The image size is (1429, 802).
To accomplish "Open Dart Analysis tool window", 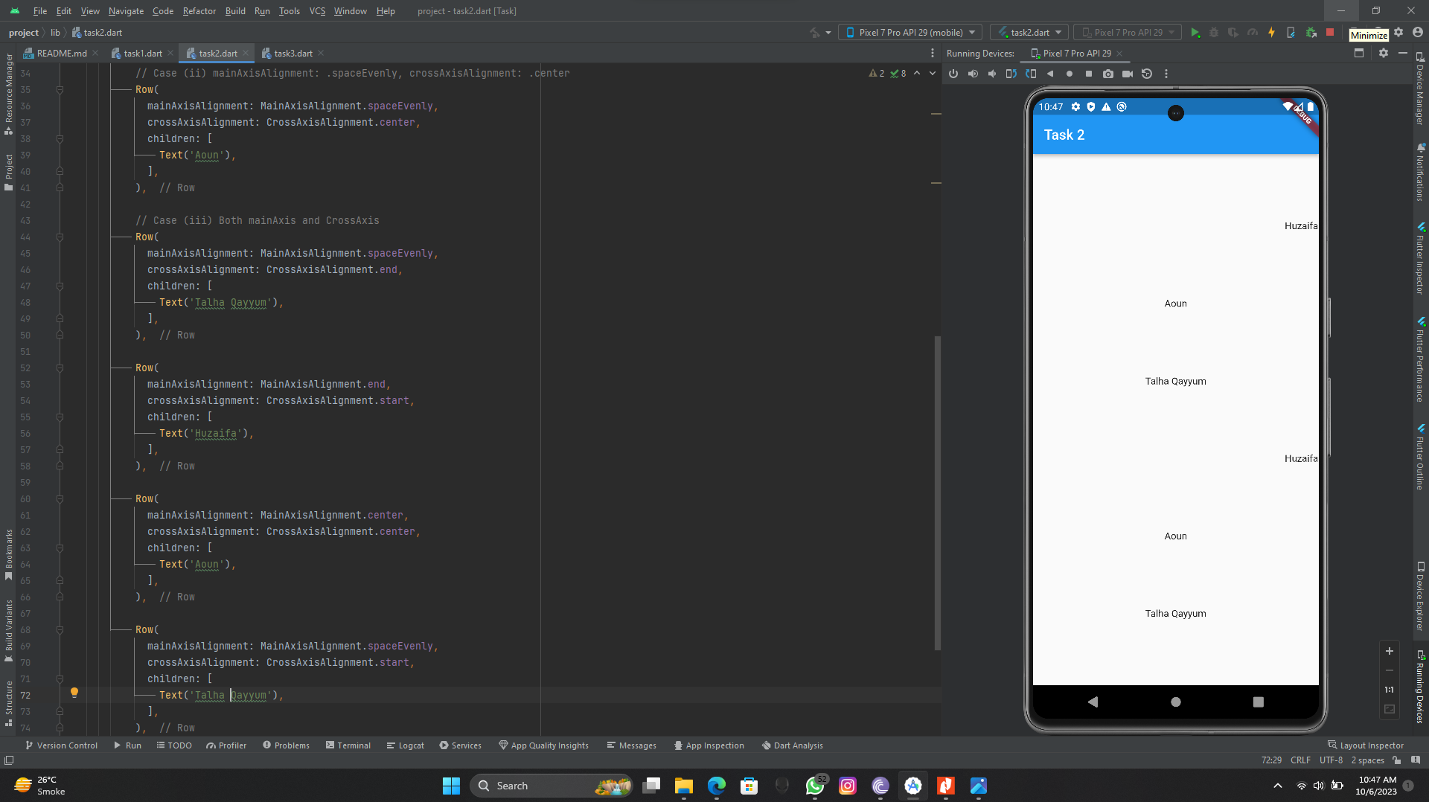I will [x=793, y=745].
